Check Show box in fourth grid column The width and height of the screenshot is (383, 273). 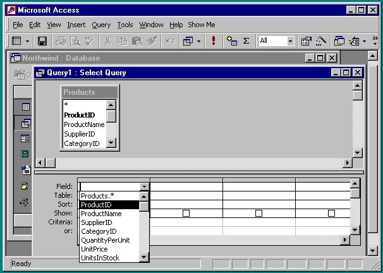[x=331, y=214]
